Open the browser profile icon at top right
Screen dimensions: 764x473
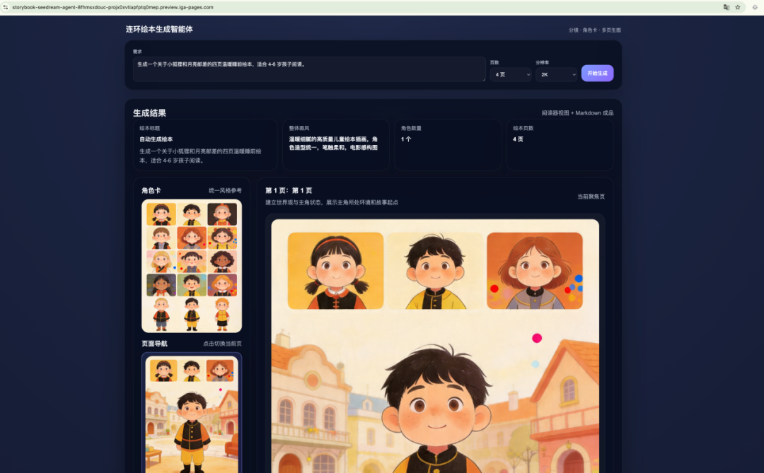tap(755, 7)
